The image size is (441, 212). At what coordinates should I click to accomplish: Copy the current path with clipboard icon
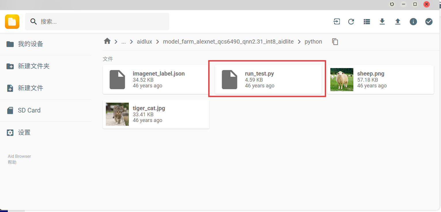click(x=335, y=42)
